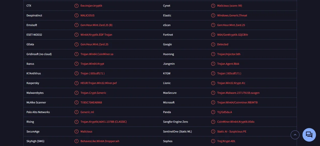Click the alert icon for Malwarebytes result

coord(76,93)
